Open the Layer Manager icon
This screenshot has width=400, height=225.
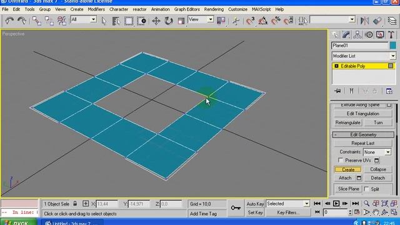(x=392, y=21)
